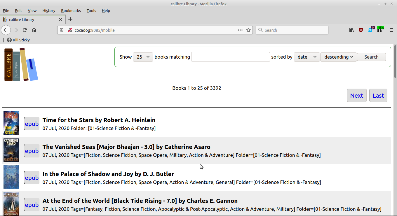Image resolution: width=397 pixels, height=216 pixels.
Task: Click The Vanished Seas tags line
Action: point(182,155)
